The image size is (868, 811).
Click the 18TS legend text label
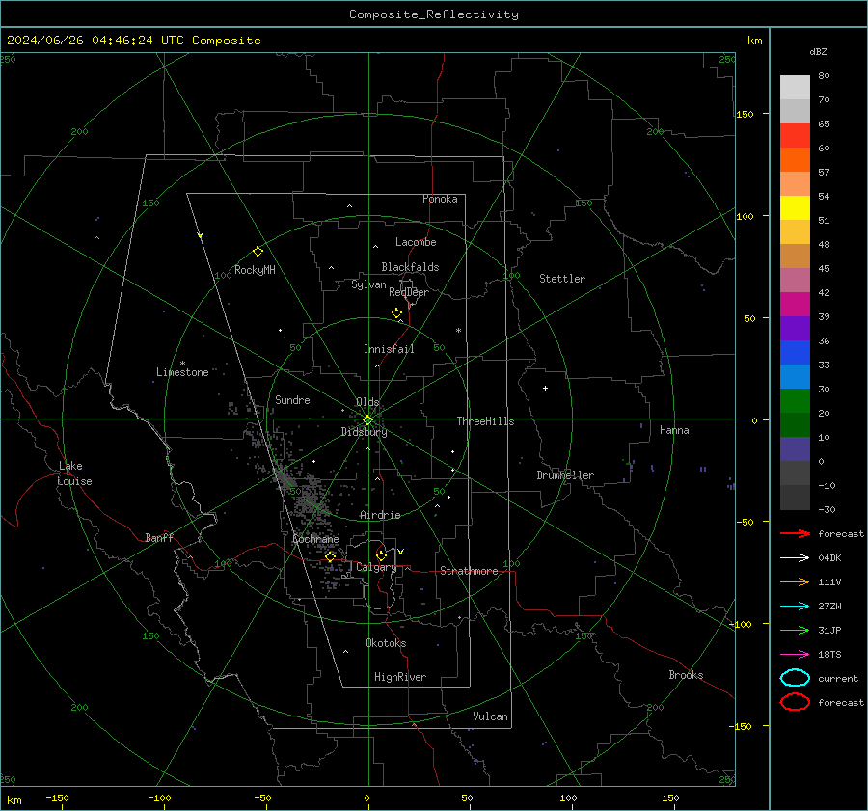click(829, 655)
